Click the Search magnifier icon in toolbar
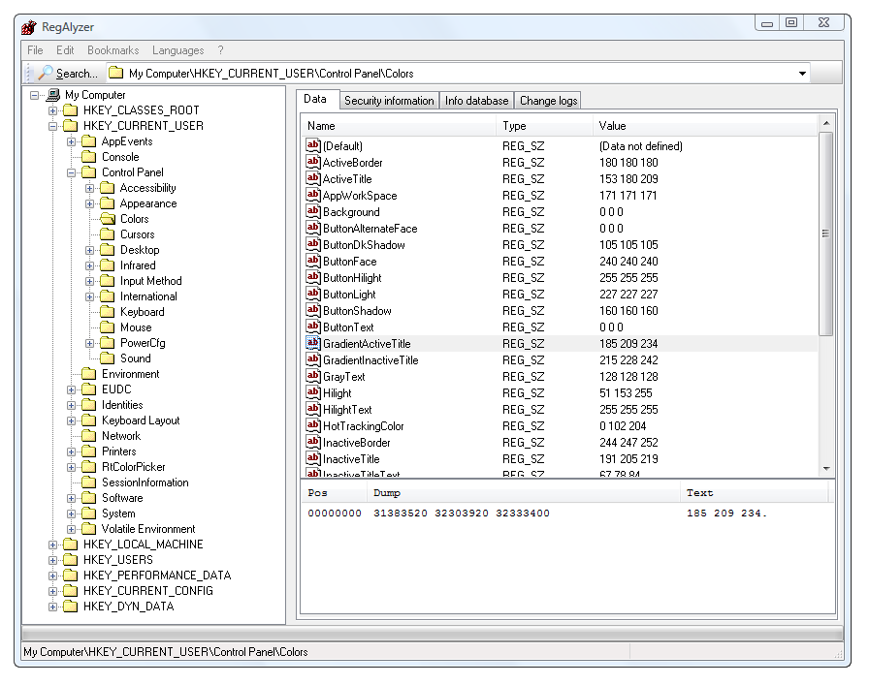Screen dimensions: 869x685 (x=46, y=73)
